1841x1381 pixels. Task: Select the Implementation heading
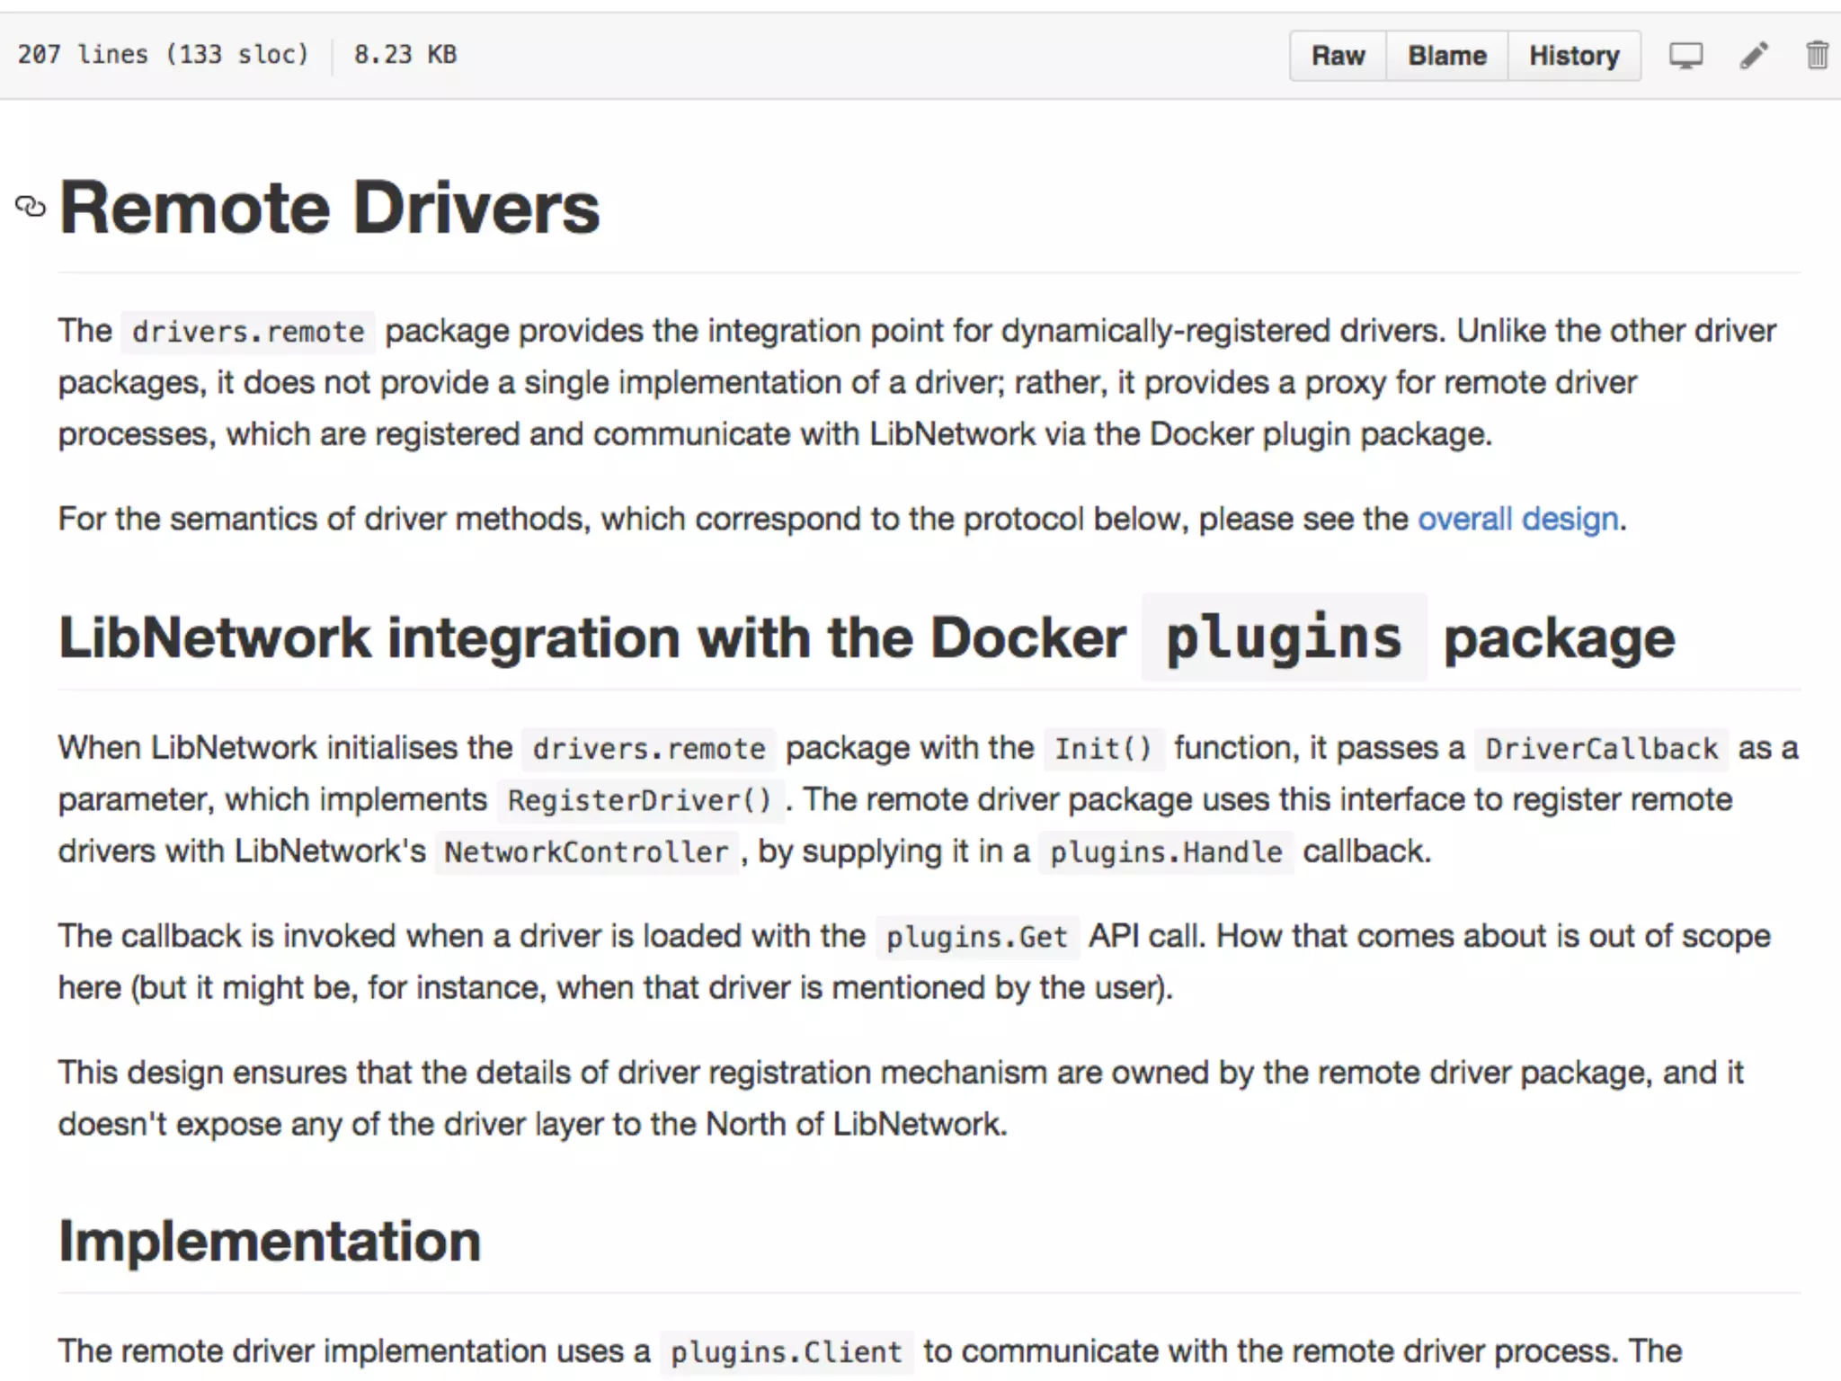270,1241
